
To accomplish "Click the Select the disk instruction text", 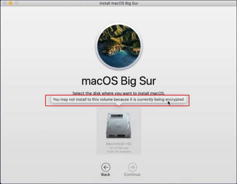I will (x=119, y=93).
